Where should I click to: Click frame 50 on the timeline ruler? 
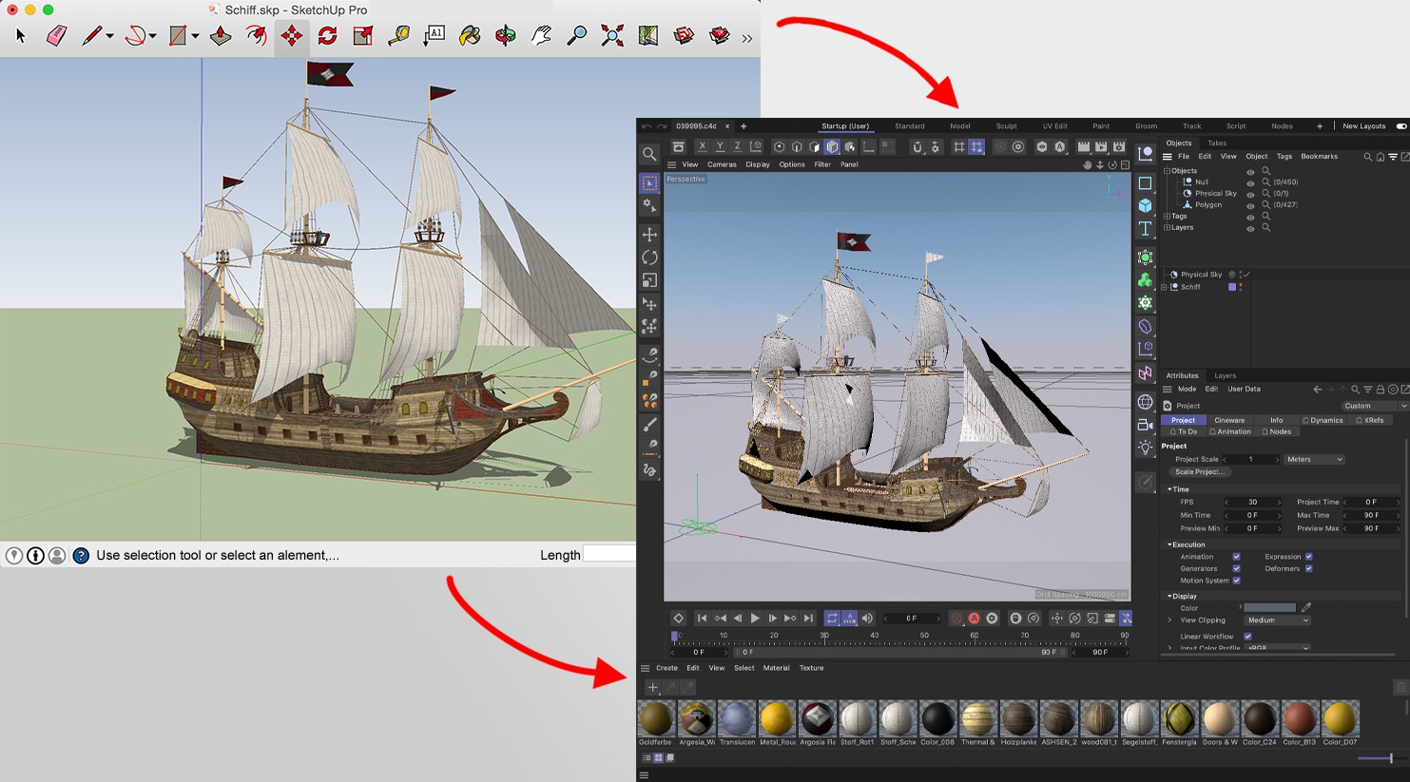924,636
